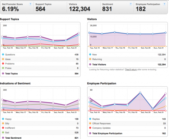Click the red Problems legend marker
Image resolution: width=169 pixels, height=139 pixels.
click(3, 64)
